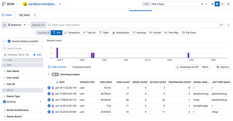Viewport: 233px width, 121px height.
Task: Click My View three-dot options icon
Action: tap(35, 15)
